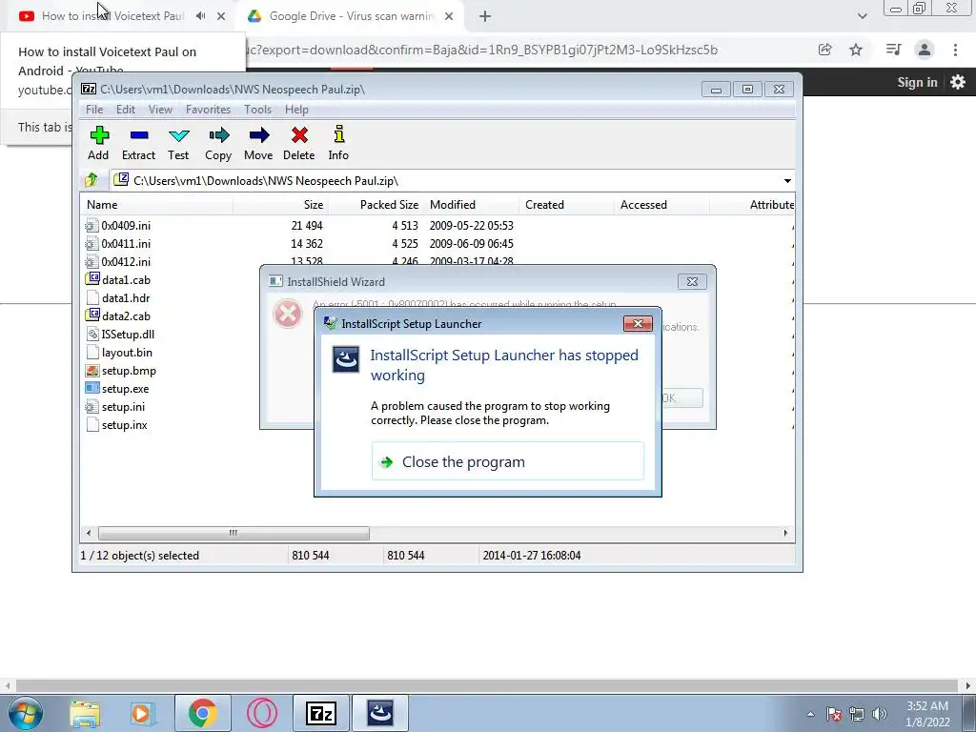Expand the 7-Zip path dropdown
The width and height of the screenshot is (976, 732).
tap(787, 180)
